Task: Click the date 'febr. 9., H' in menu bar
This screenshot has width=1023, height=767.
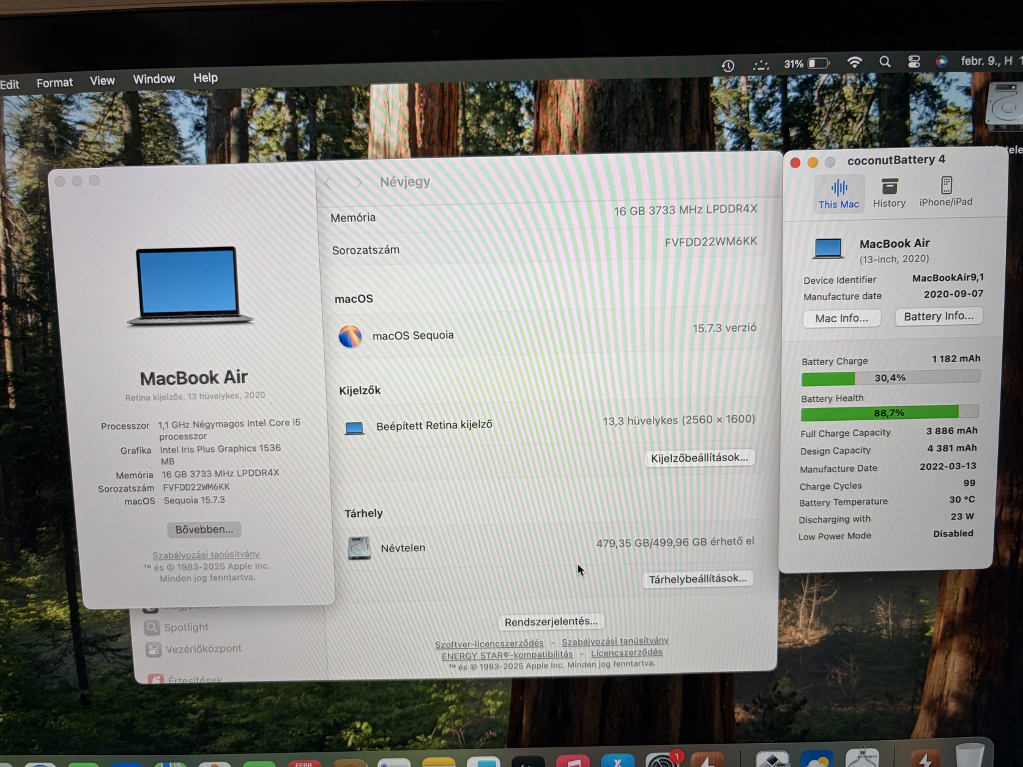Action: (x=987, y=61)
